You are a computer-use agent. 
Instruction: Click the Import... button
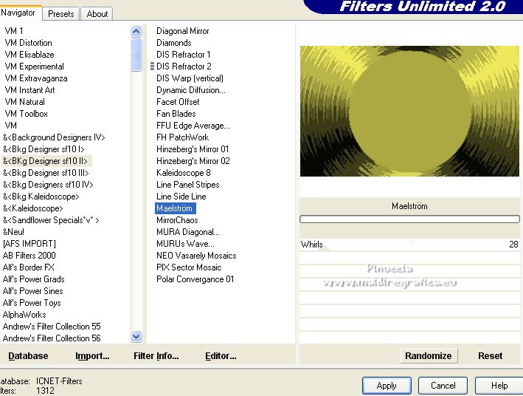(x=92, y=356)
